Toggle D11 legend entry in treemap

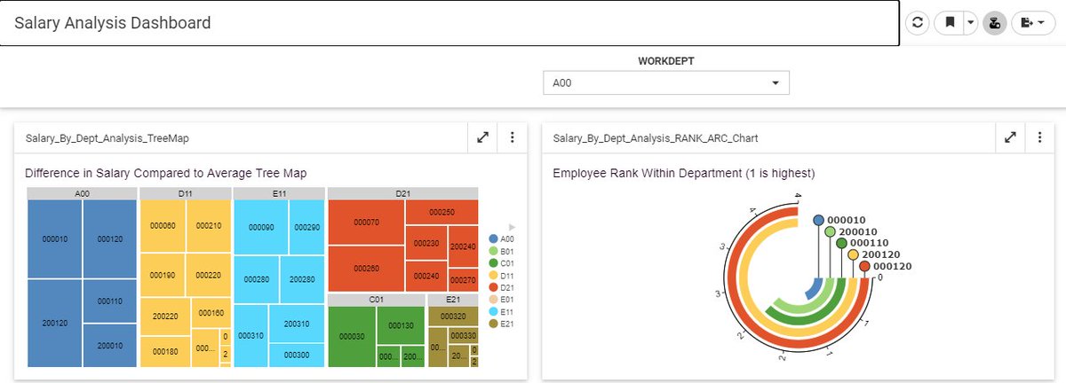[x=502, y=276]
